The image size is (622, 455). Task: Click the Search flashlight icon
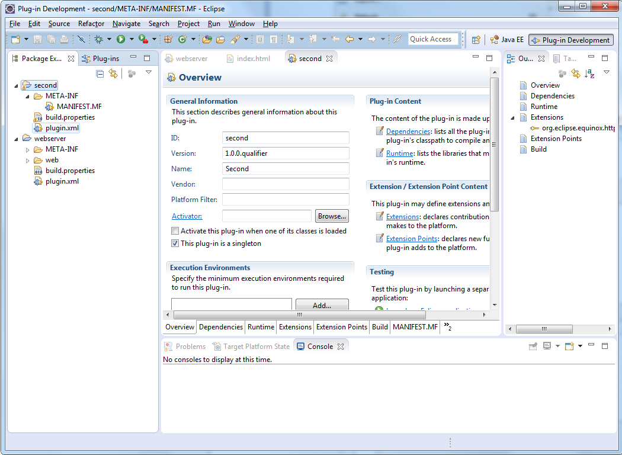click(x=235, y=39)
